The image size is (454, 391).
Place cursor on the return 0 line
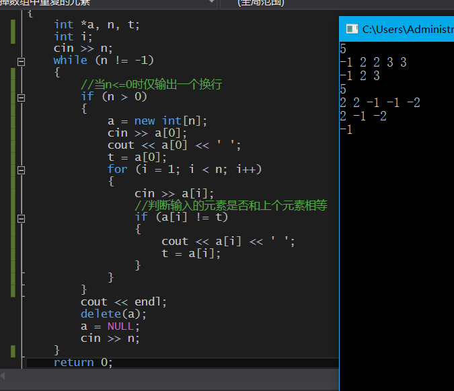(83, 363)
